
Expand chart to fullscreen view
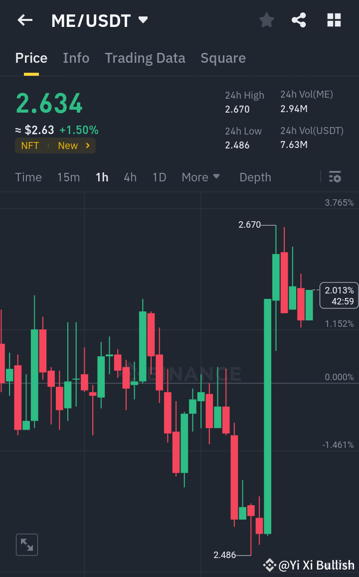(x=26, y=544)
